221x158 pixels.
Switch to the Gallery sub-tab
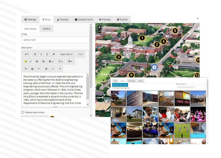click(x=46, y=29)
